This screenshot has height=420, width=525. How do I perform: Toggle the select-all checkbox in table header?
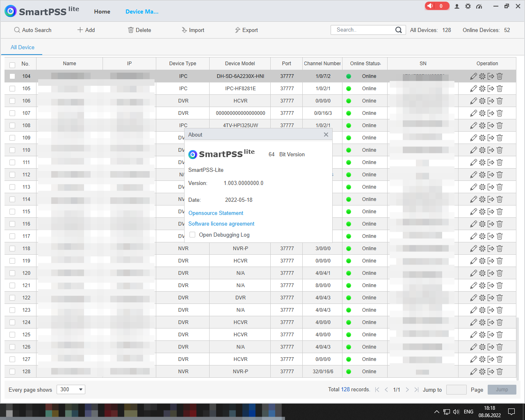[12, 65]
